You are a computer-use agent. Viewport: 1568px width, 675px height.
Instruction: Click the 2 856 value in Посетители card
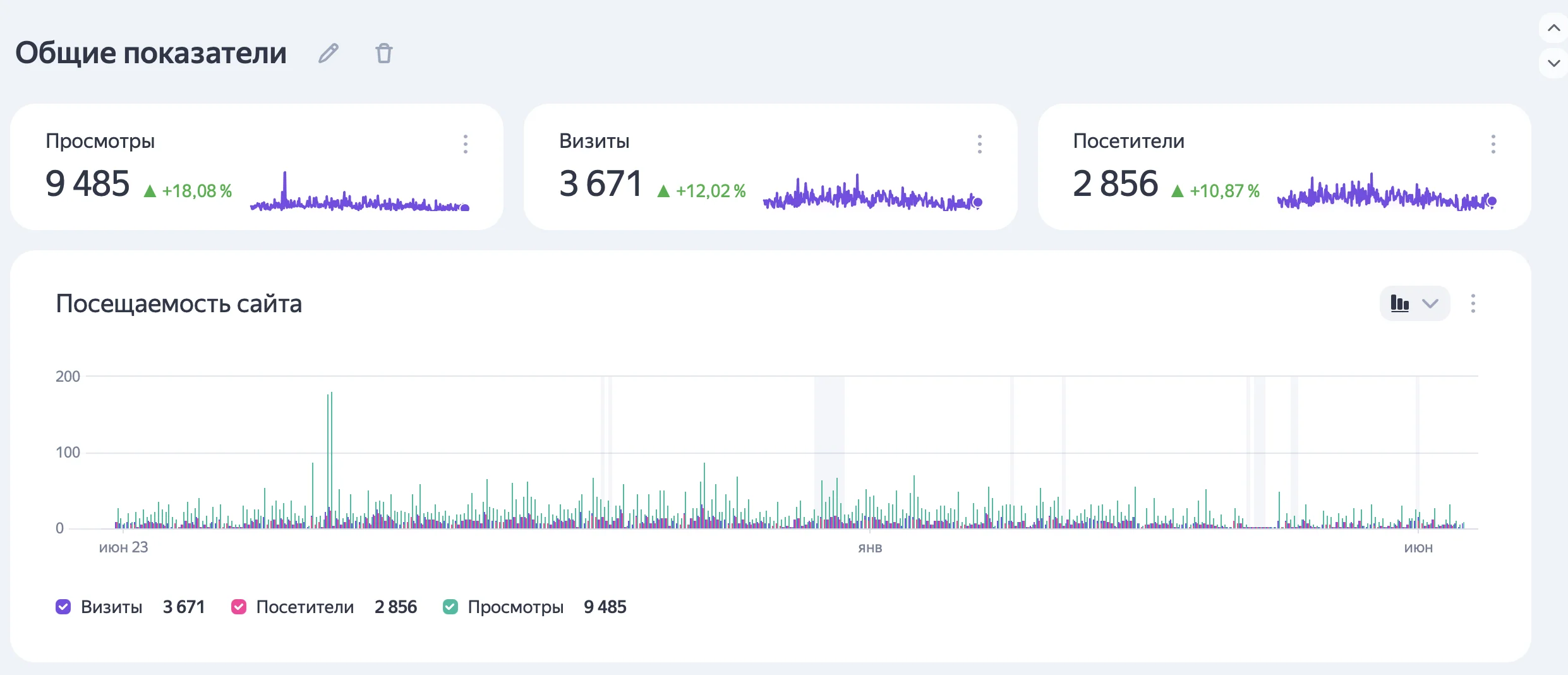click(x=1116, y=184)
